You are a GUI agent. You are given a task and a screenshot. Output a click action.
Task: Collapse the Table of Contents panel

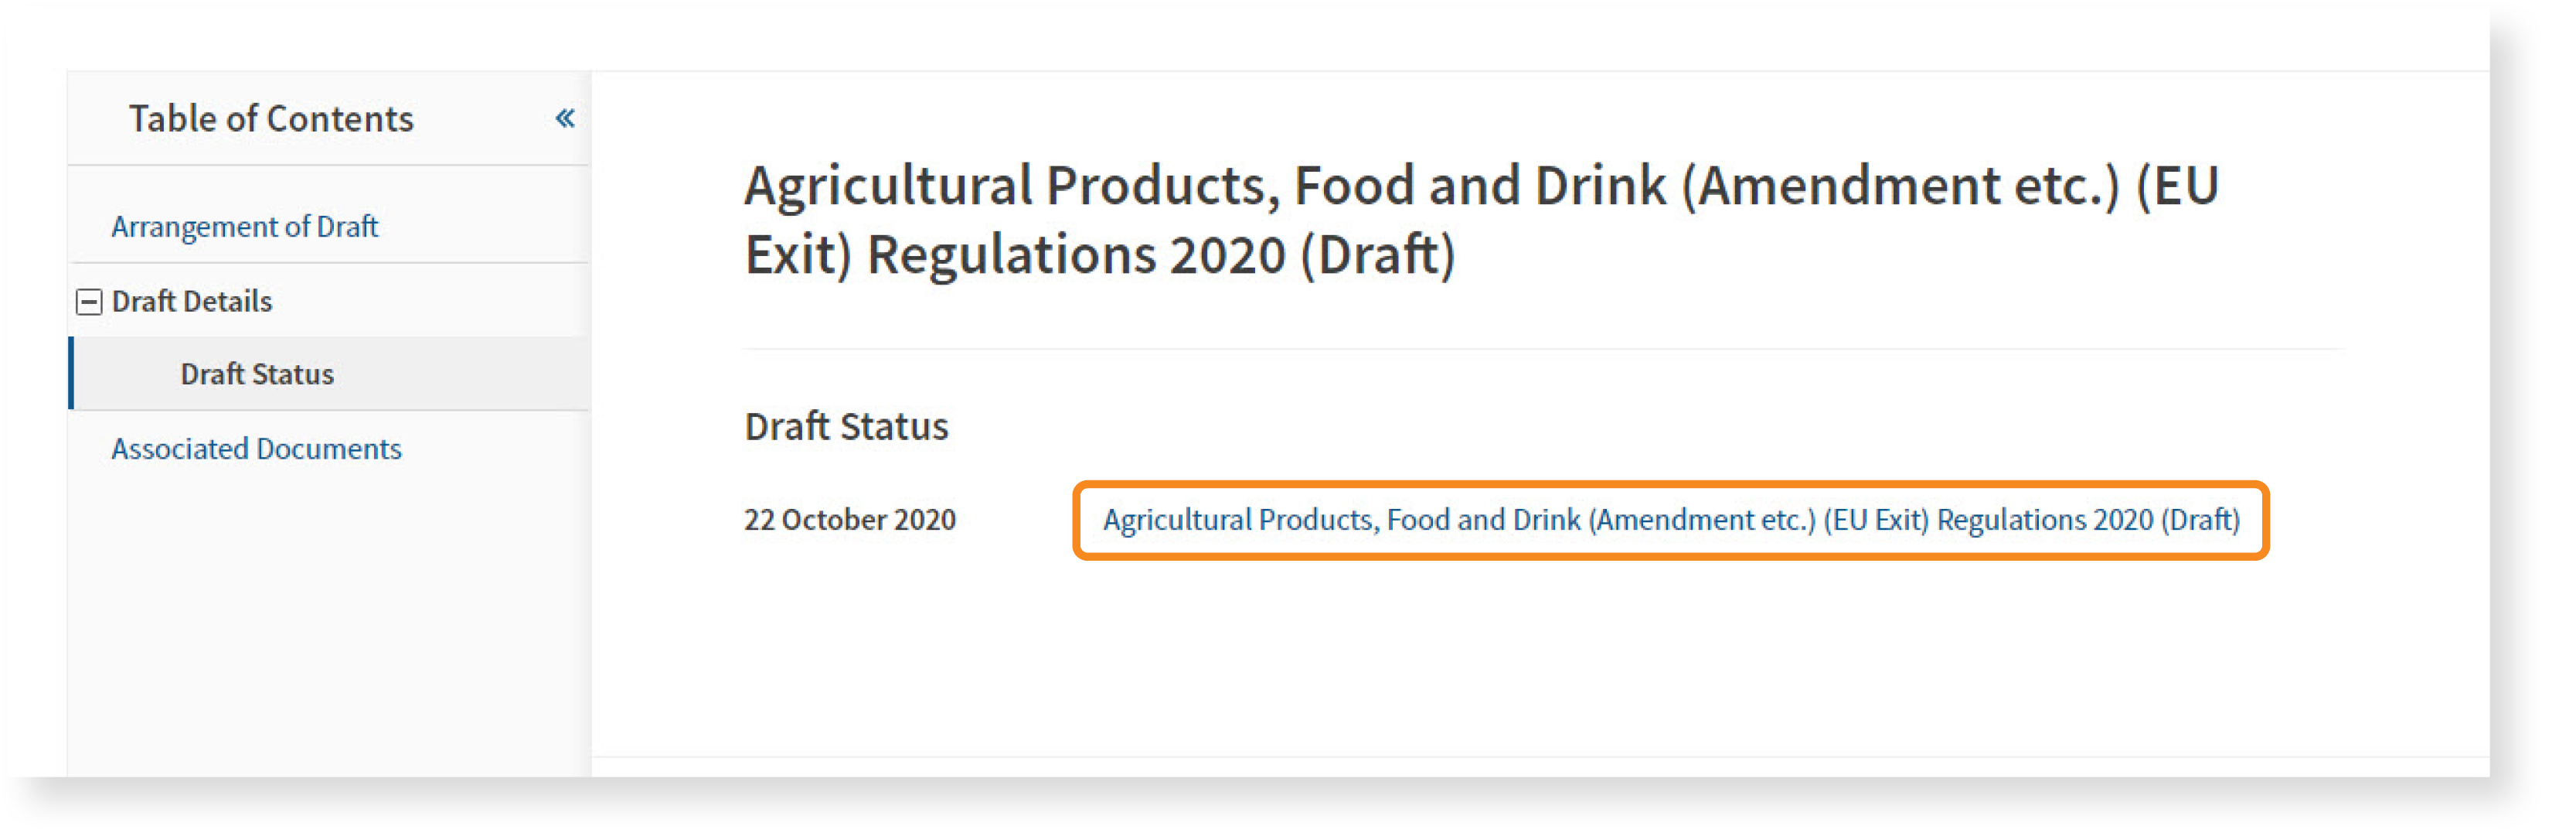click(x=564, y=119)
